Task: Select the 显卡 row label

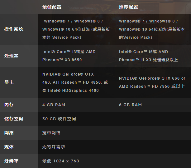Action: tap(9, 82)
